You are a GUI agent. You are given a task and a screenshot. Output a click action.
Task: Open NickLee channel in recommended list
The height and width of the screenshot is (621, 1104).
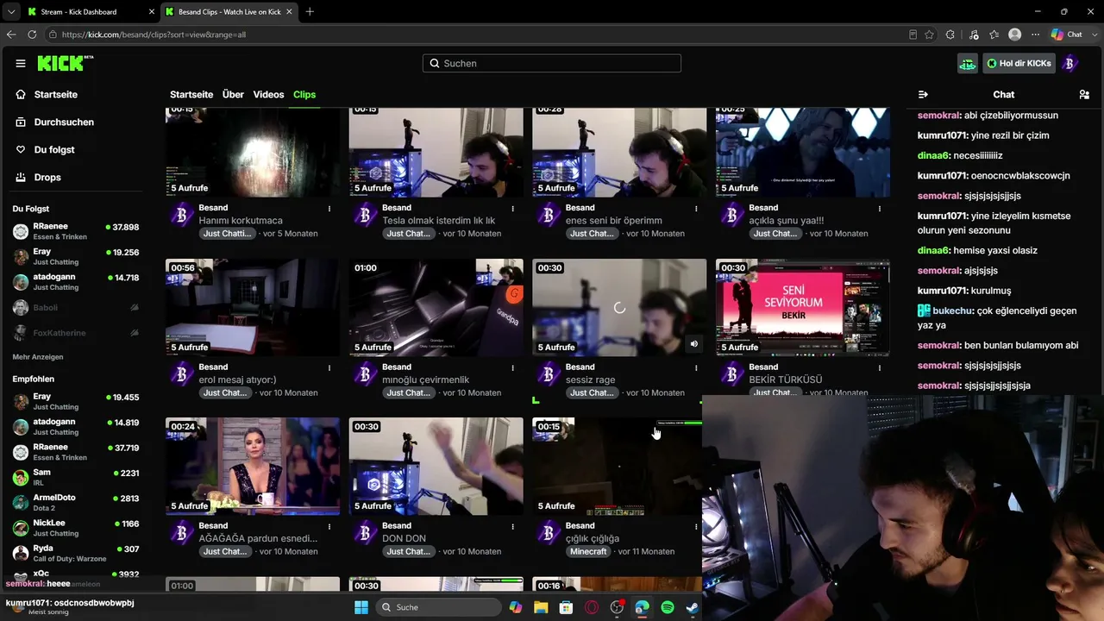76,528
